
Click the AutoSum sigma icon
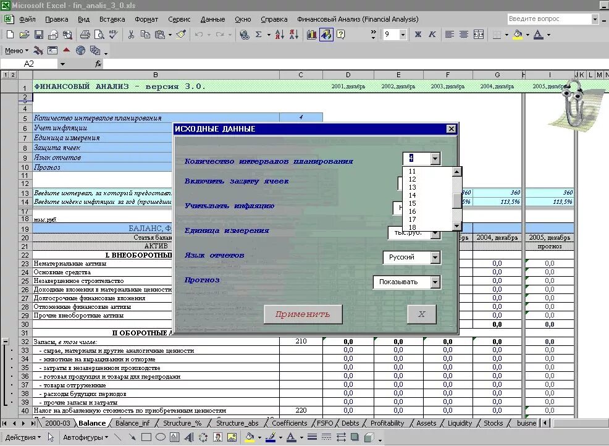[x=259, y=35]
